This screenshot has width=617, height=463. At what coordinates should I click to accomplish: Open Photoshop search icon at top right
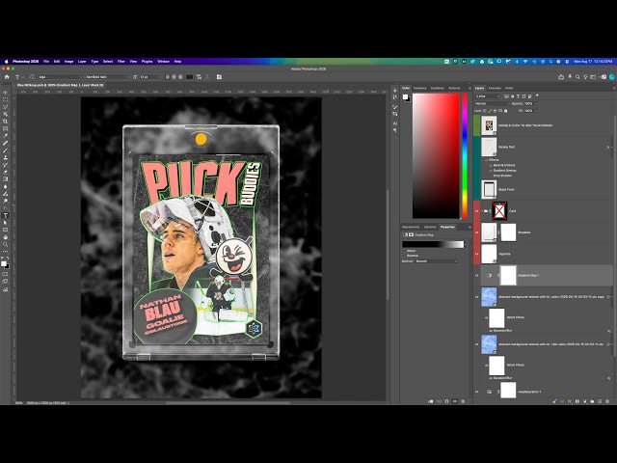coord(577,77)
